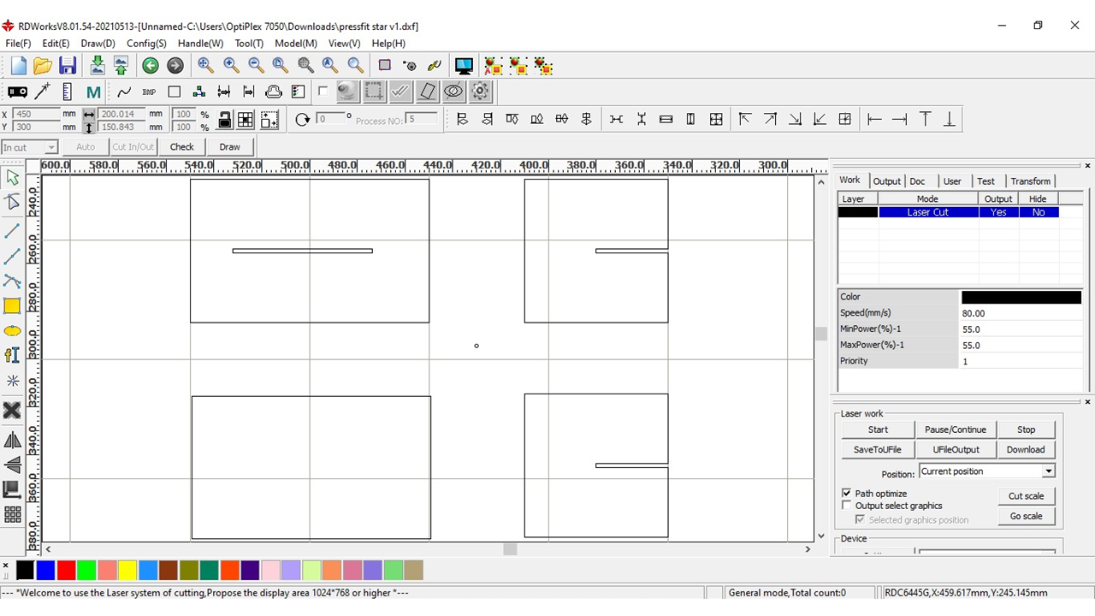Click the black Color bar in layer properties
The image size is (1095, 616).
click(x=1021, y=297)
